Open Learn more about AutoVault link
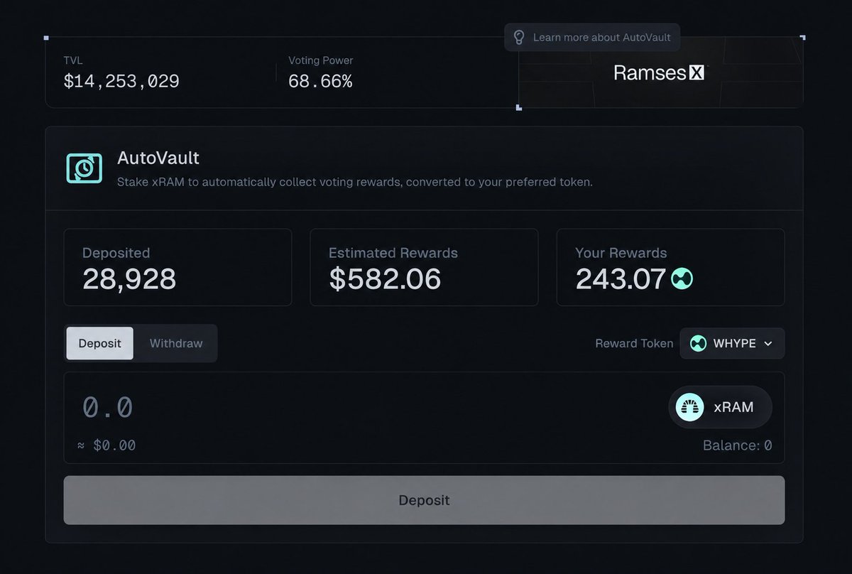 point(592,37)
